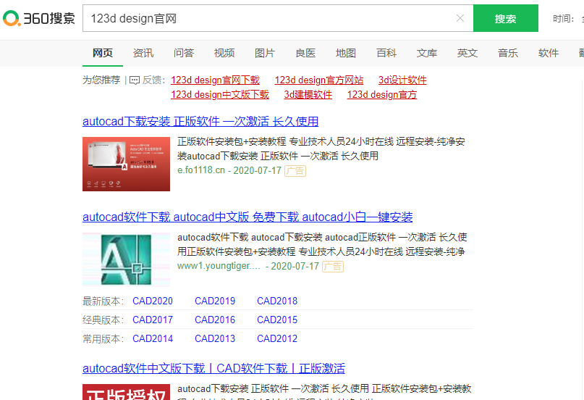Switch to the 百科 tab
The width and height of the screenshot is (584, 400).
coord(386,53)
